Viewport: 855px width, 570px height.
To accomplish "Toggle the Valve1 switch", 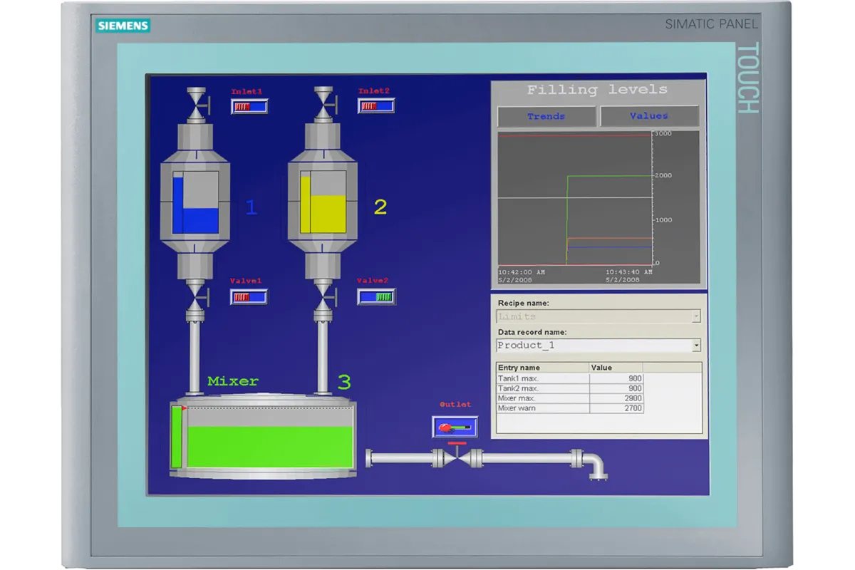I will click(249, 296).
